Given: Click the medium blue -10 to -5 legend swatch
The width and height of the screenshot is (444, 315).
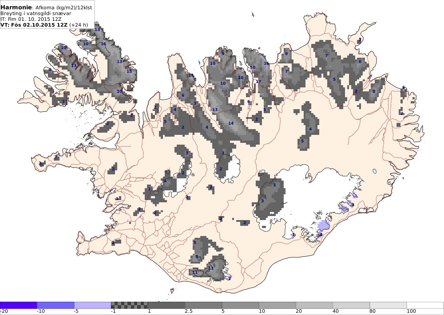Looking at the screenshot, I should [55, 305].
